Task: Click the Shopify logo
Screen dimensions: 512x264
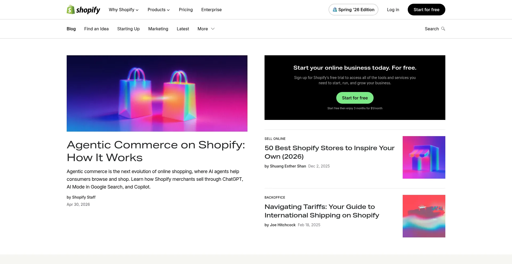Action: (x=83, y=10)
